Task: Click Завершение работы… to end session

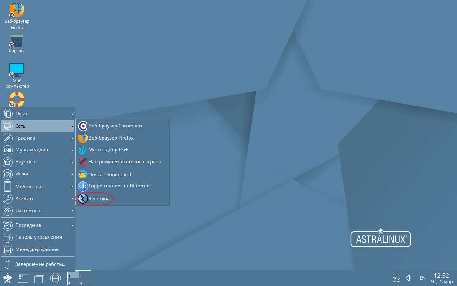Action: click(x=38, y=264)
